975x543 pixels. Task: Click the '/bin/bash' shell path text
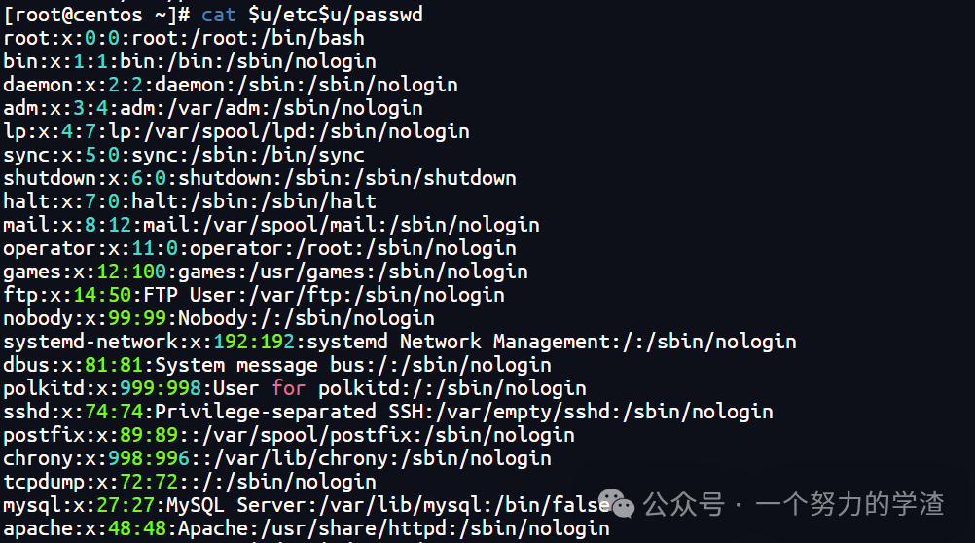coord(312,38)
